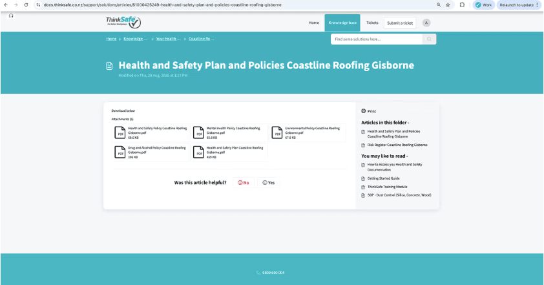
Task: Open the user avatar menu
Action: click(x=426, y=23)
